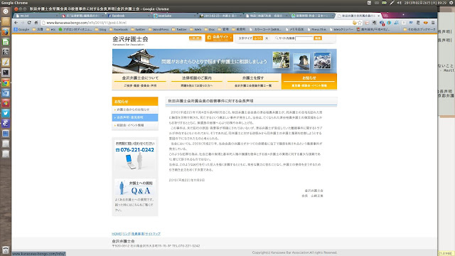
Task: Open 相談会・イベント情報 sidebar item
Action: [135, 125]
